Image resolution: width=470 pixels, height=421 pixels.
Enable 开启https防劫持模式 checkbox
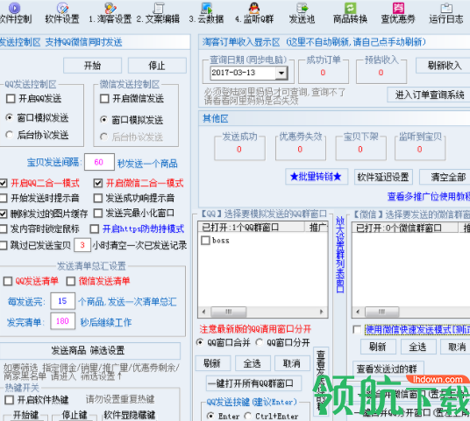95,229
